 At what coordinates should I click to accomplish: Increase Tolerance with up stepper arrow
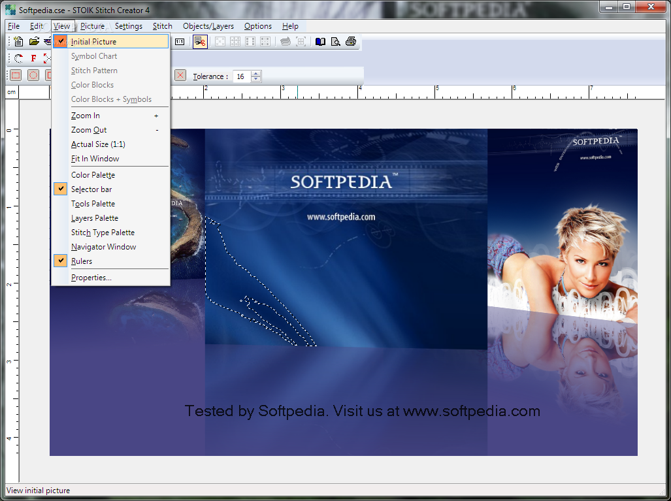coord(256,74)
